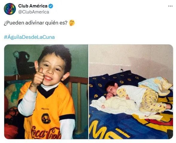Open the #ÁguilaDesdeLaCuna hashtag
The image size is (176, 143).
click(x=29, y=37)
